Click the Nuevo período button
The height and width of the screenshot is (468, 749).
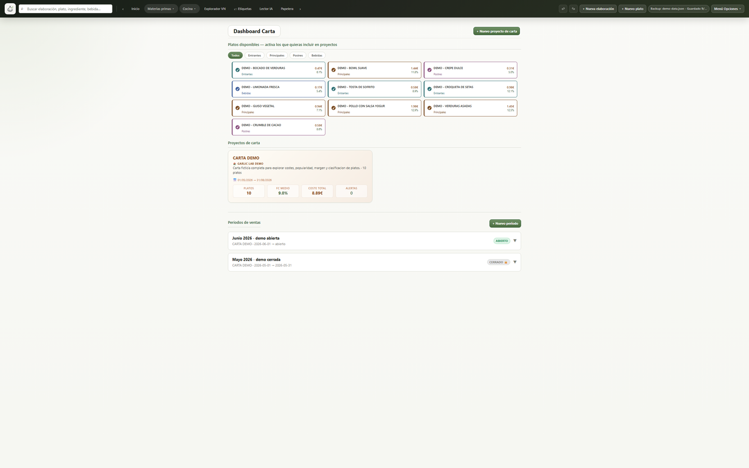[x=505, y=223]
